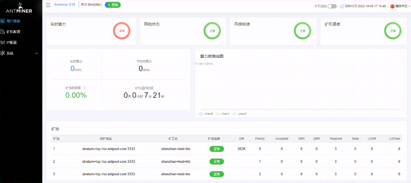Click the 0.00% pool rejection rate value

pos(76,95)
